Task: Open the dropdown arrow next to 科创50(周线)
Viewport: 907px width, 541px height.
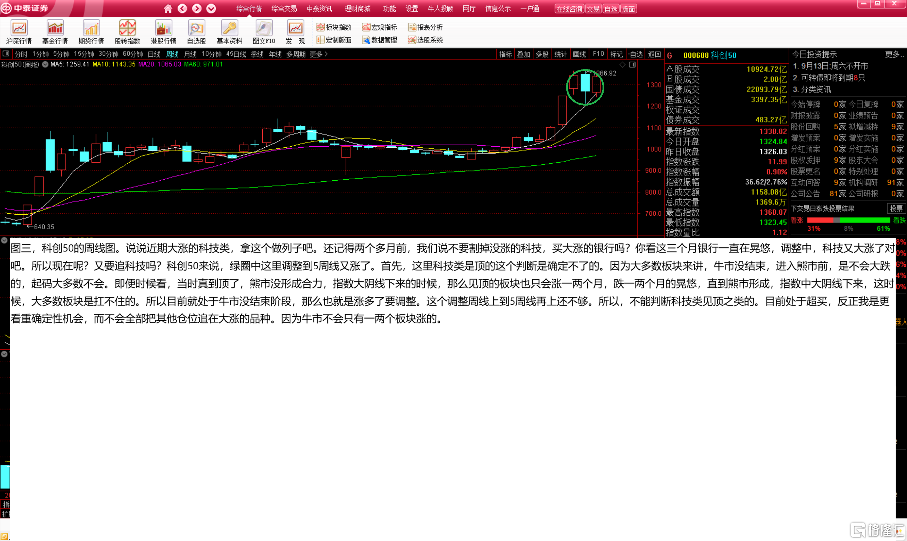Action: [45, 64]
